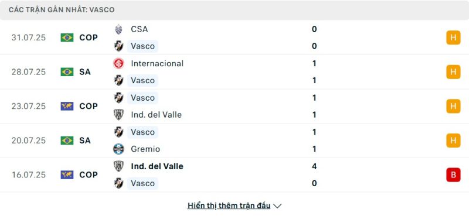The height and width of the screenshot is (219, 469).
Task: Click the Gremio club crest icon
Action: [x=119, y=149]
